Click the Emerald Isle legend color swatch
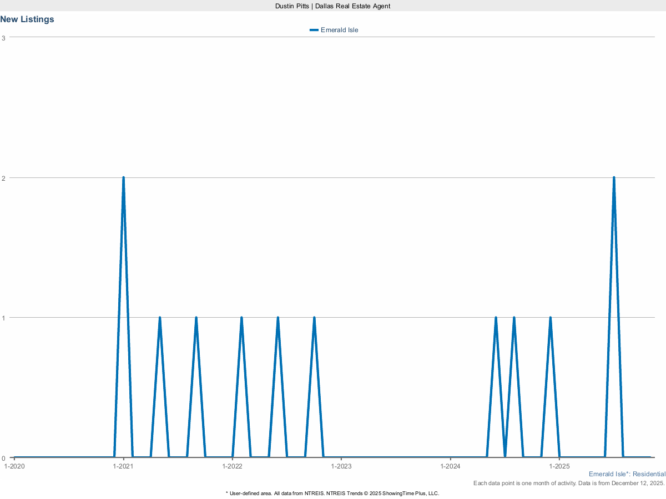The width and height of the screenshot is (666, 499). click(x=314, y=30)
